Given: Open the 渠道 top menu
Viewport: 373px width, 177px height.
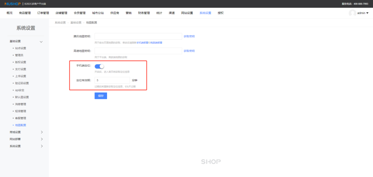Looking at the screenshot, I should [172, 13].
